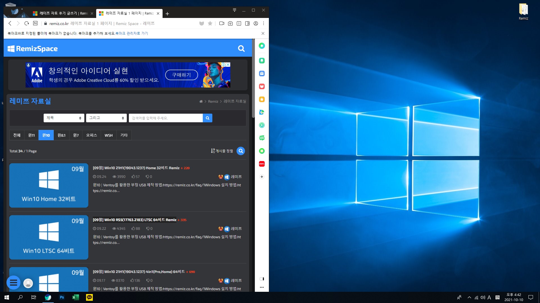This screenshot has height=303, width=540.
Task: Open the Win10 Home 32비트 thumbnail
Action: tap(49, 185)
